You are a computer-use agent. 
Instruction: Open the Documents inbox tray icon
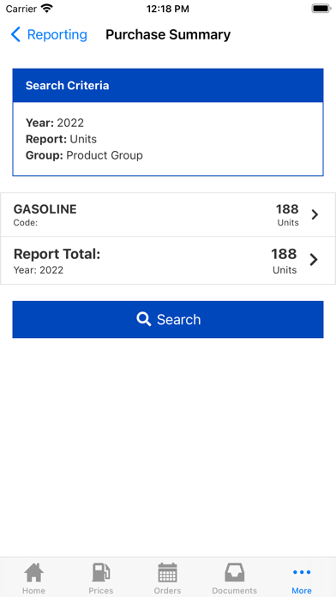click(234, 572)
